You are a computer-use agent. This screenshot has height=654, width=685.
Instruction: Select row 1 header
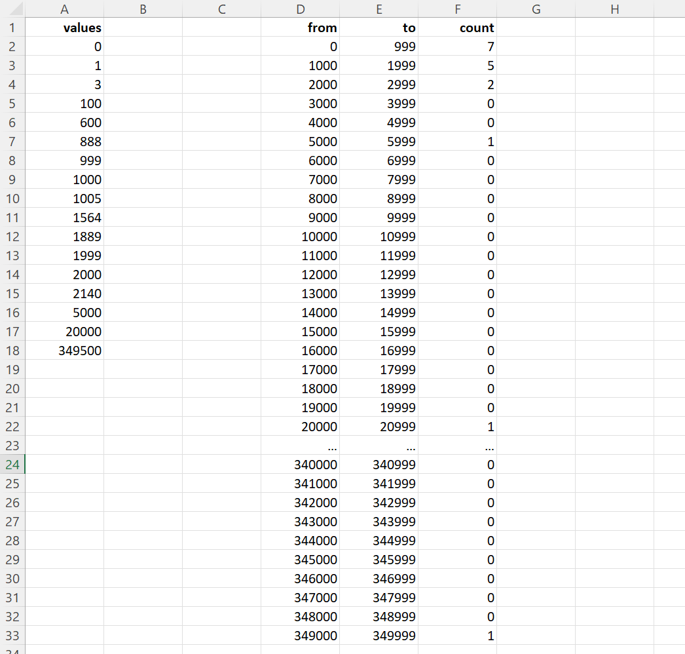point(12,28)
